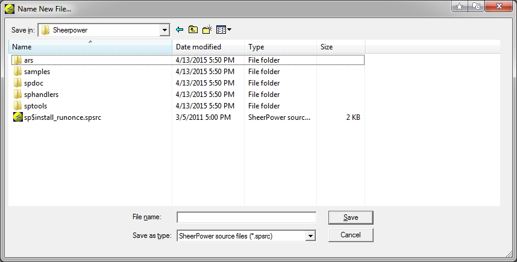517x262 pixels.
Task: Click the Save button
Action: click(351, 217)
